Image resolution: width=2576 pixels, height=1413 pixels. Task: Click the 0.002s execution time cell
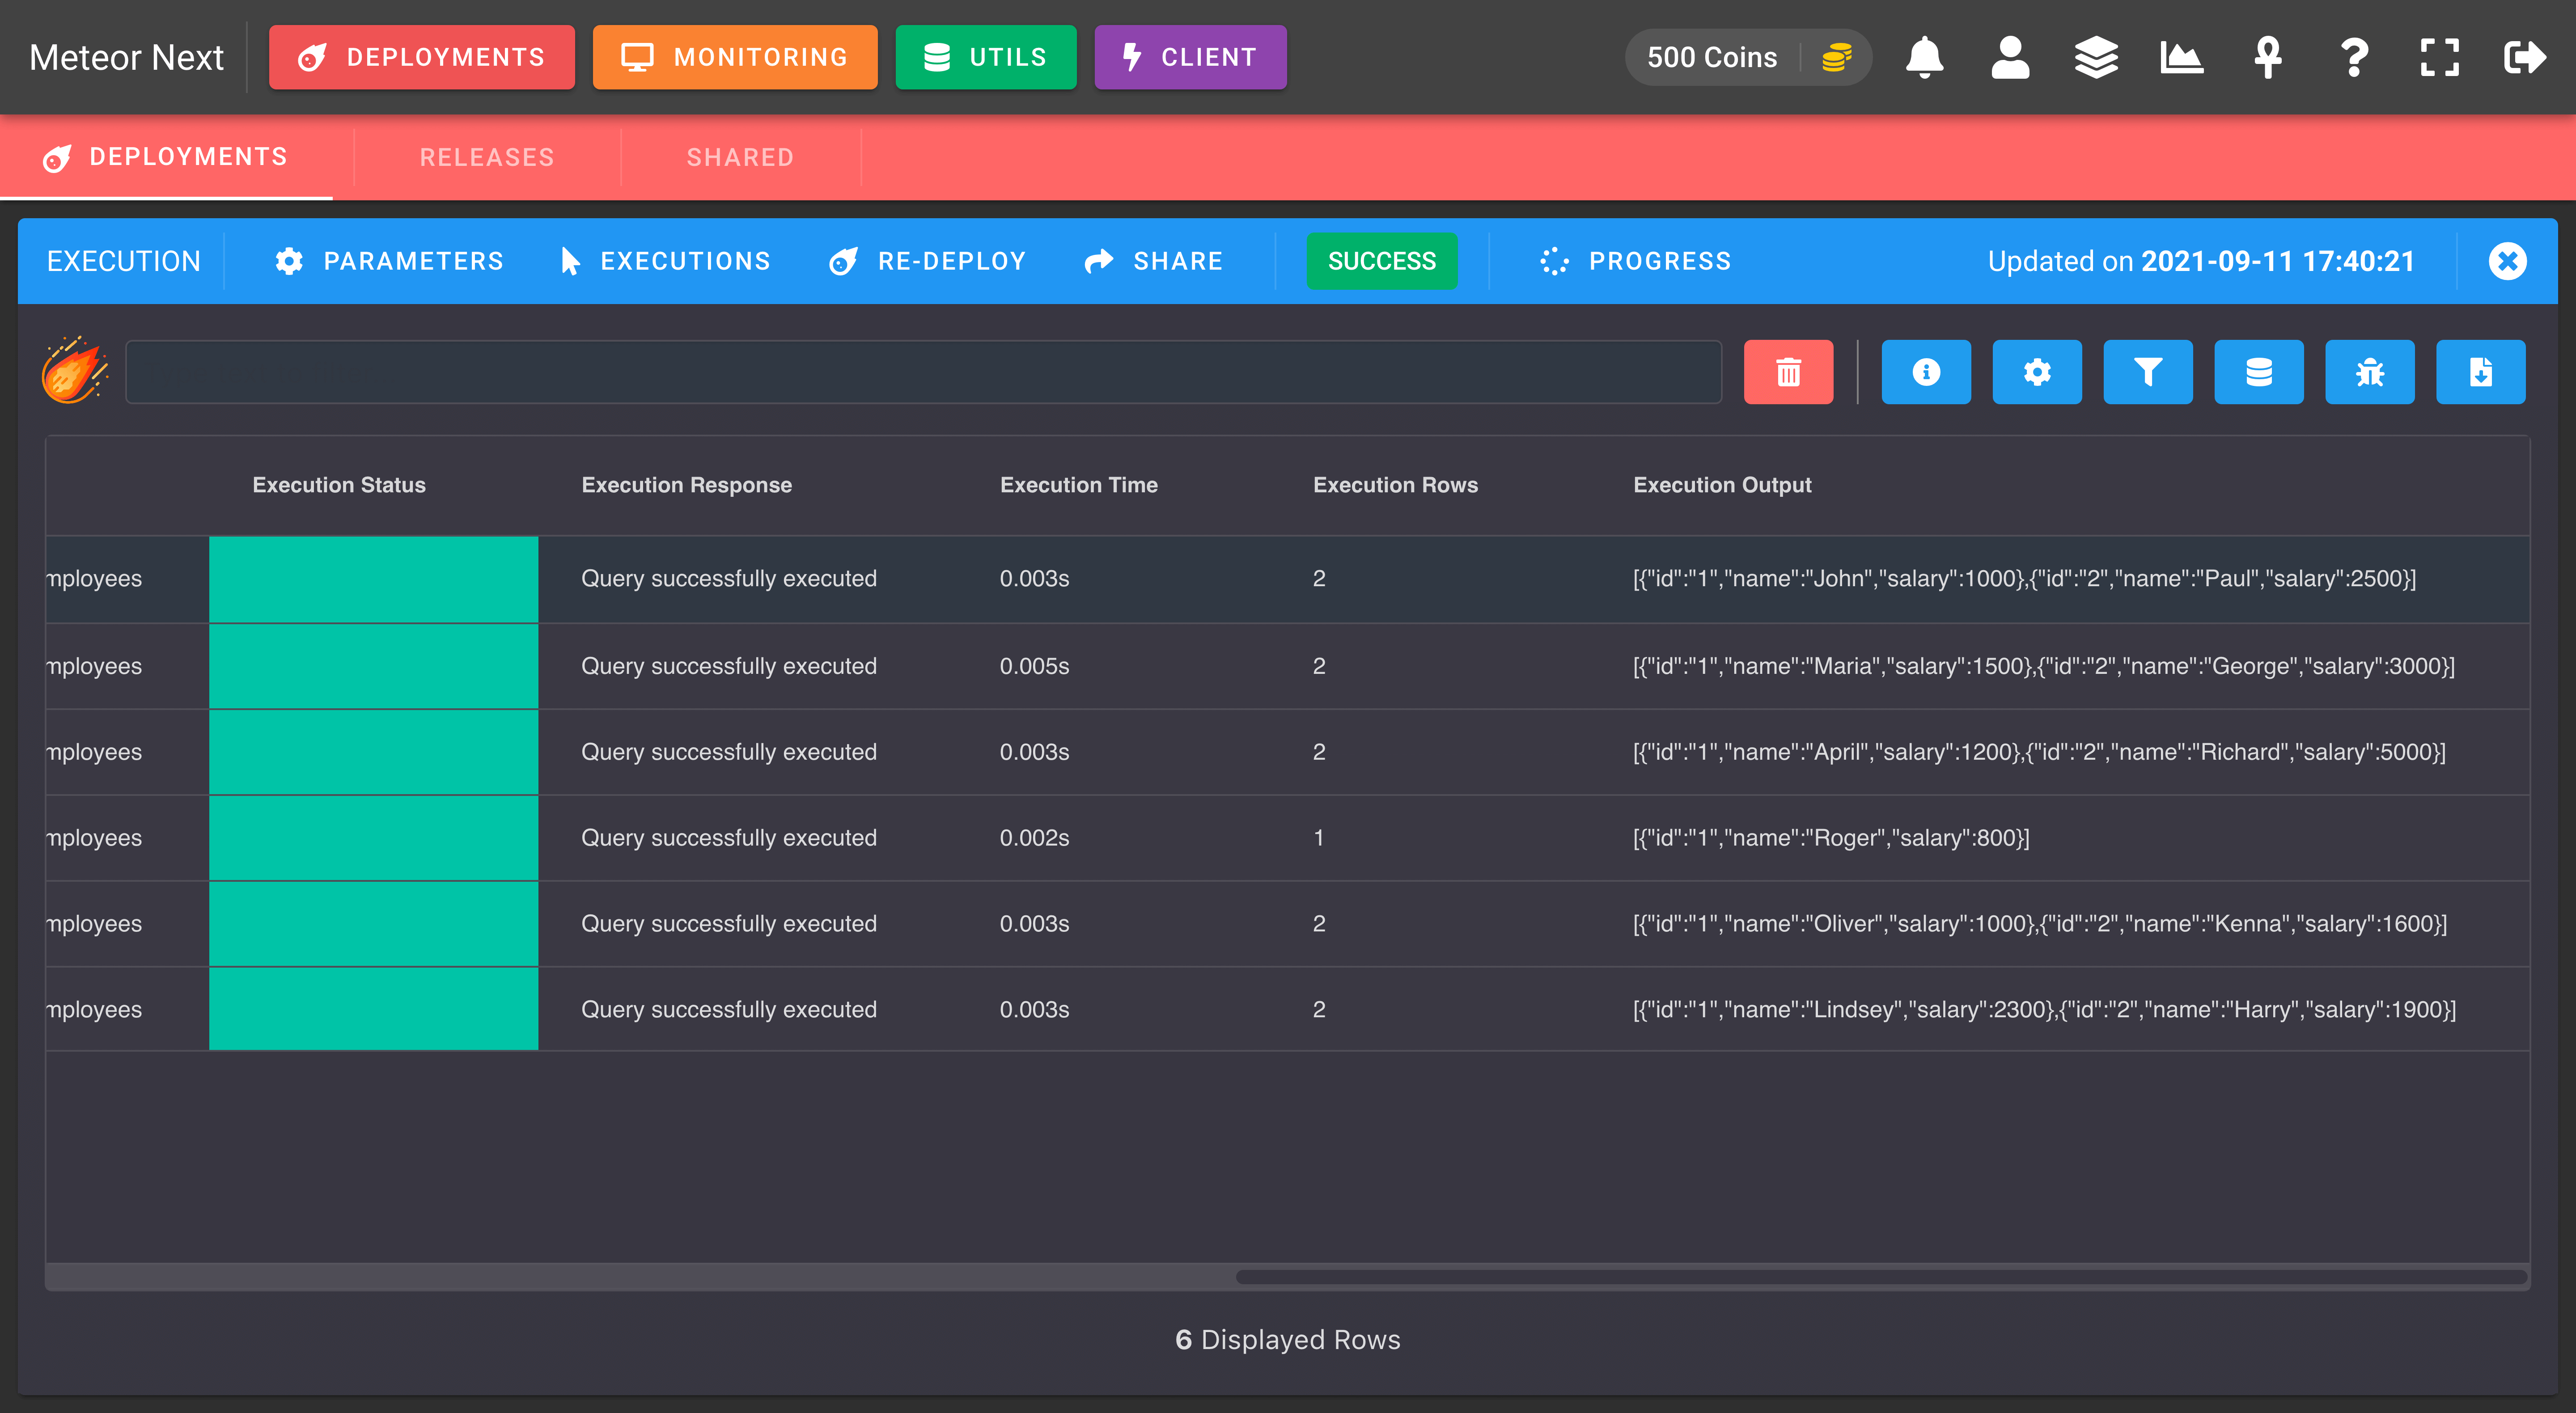tap(1034, 838)
